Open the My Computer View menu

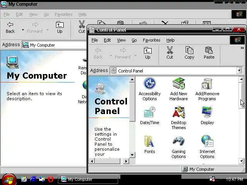pyautogui.click(x=33, y=14)
